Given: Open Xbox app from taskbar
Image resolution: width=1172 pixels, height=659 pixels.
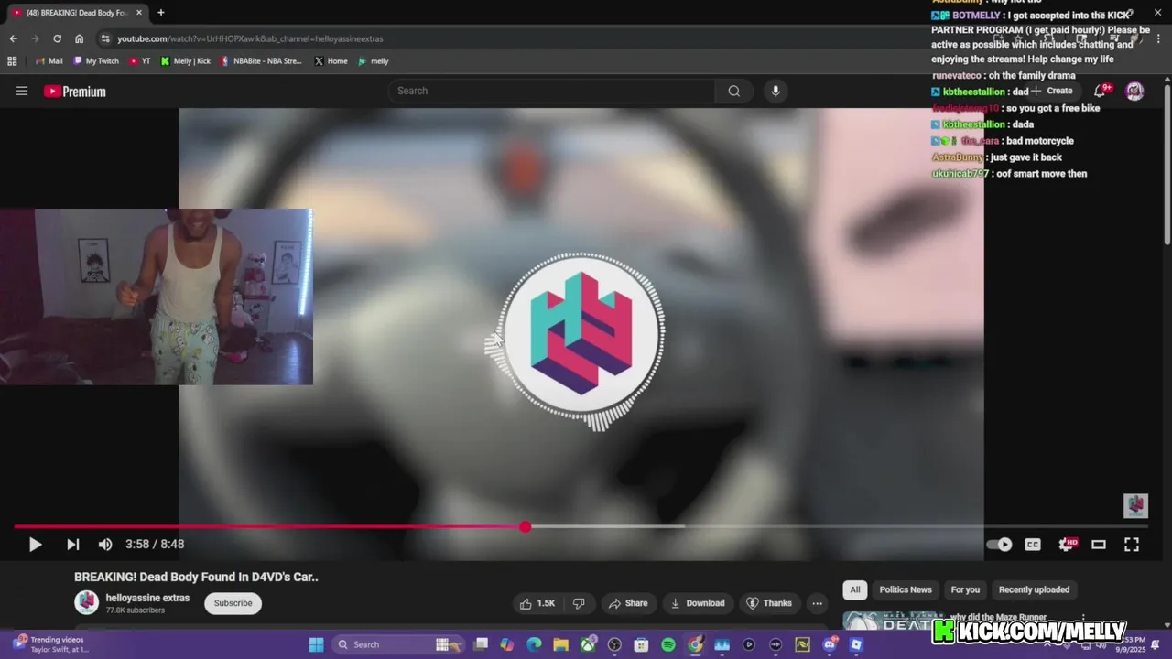Looking at the screenshot, I should tap(588, 644).
